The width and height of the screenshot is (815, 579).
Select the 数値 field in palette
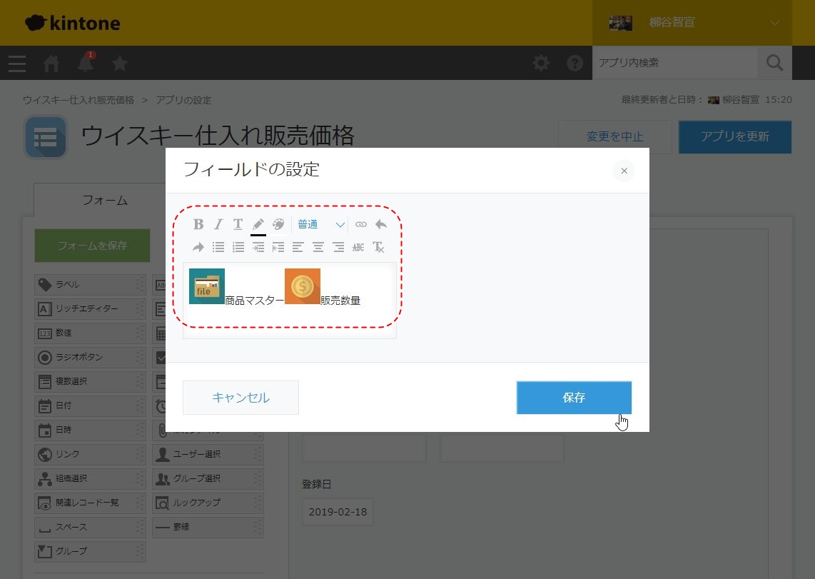(x=90, y=333)
